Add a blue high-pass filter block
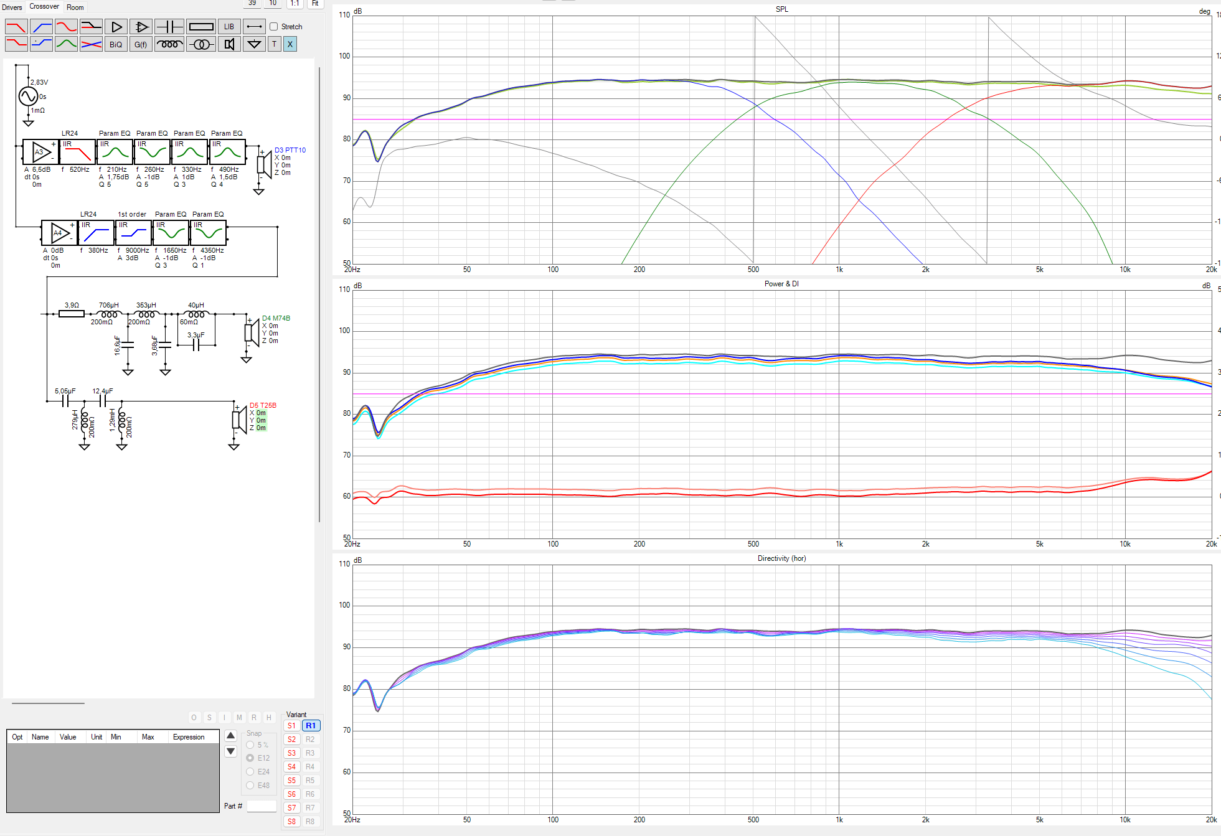Screen dimensions: 1221x836 pyautogui.click(x=41, y=27)
